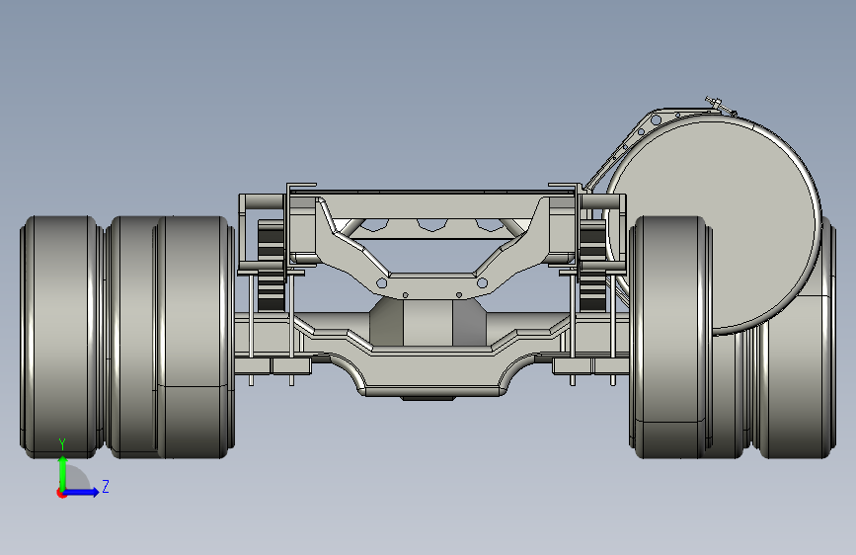This screenshot has width=856, height=555.
Task: Click the green Y axis arrow of the triad
Action: click(x=63, y=472)
